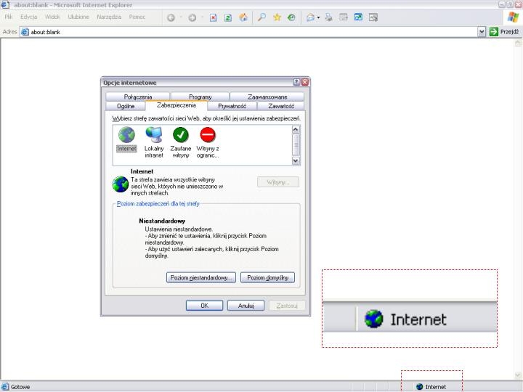The image size is (523, 392).
Task: Click zone list scroll up arrow
Action: click(296, 130)
